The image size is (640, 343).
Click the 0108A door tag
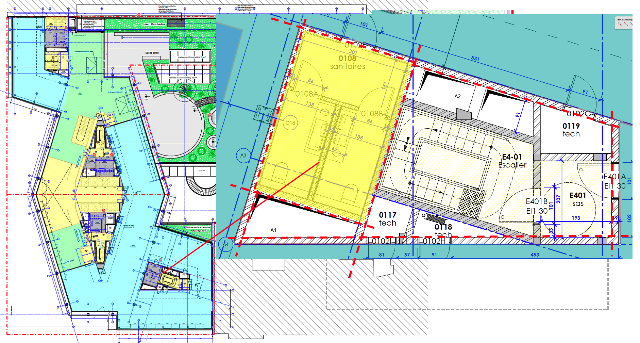pyautogui.click(x=307, y=94)
